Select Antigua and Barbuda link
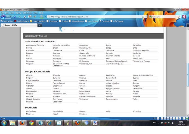Viewport: 189px width, 134px height. (35, 45)
